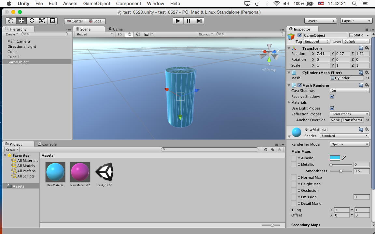Image resolution: width=375 pixels, height=234 pixels.
Task: Select the Rotate tool
Action: [x=32, y=21]
